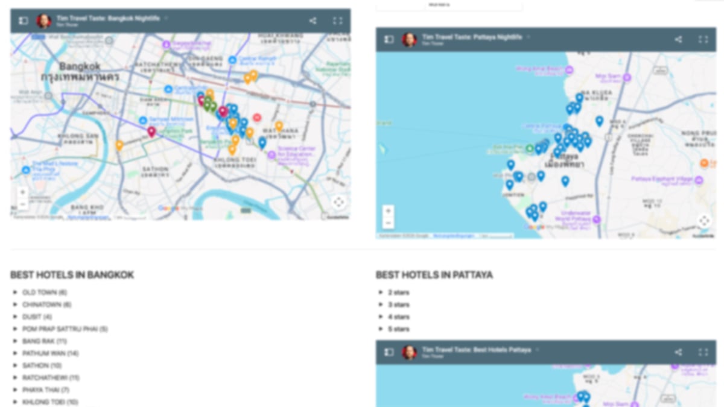Zoom in on the Bangkok map
Screen dimensions: 724x407
point(22,192)
